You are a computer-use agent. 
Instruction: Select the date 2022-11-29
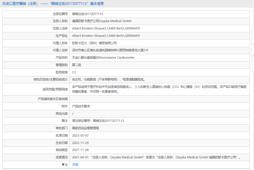80,143
